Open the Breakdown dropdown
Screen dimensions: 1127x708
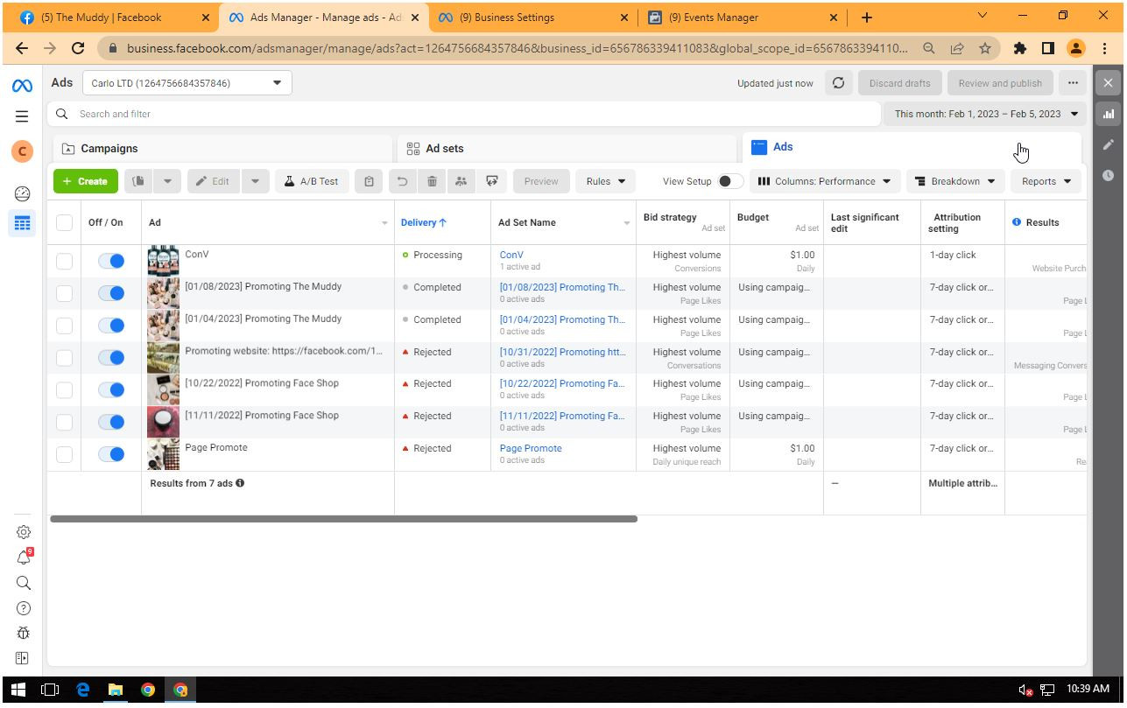click(955, 181)
